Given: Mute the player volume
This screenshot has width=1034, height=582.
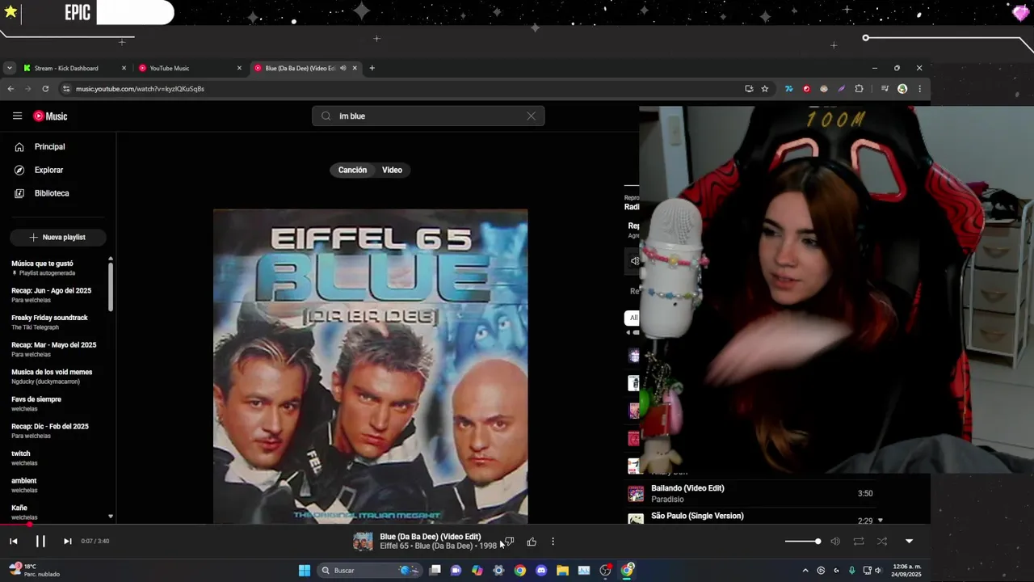Looking at the screenshot, I should (835, 542).
